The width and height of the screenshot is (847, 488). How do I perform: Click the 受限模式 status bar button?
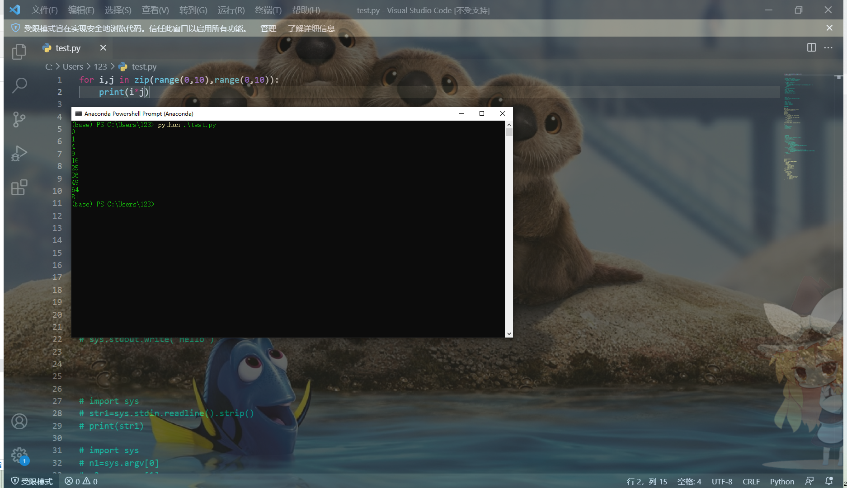pos(32,481)
